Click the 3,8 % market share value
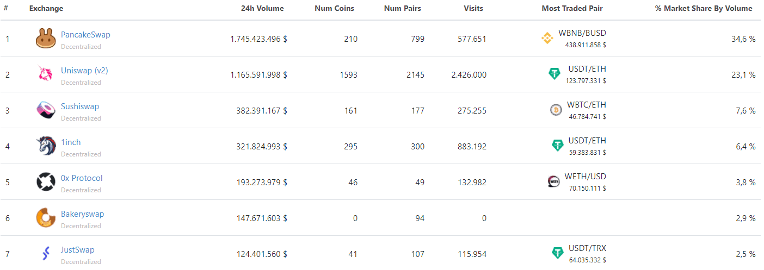764x270 pixels. tap(746, 183)
